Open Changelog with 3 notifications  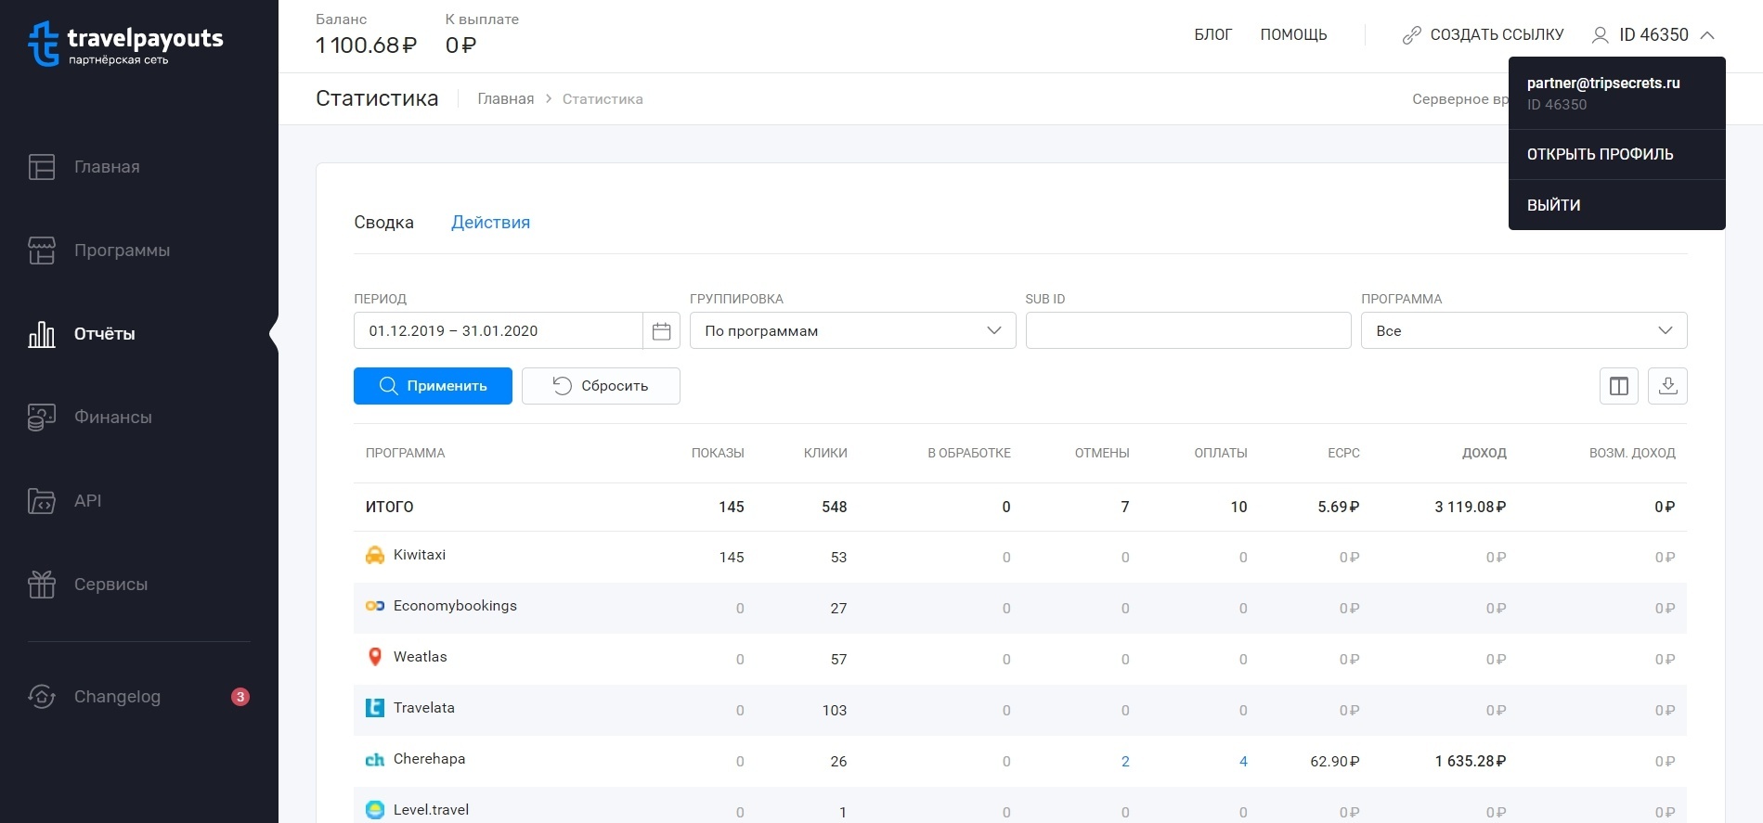click(117, 697)
